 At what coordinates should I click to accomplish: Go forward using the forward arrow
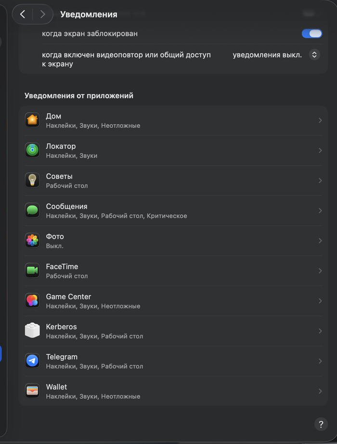43,14
